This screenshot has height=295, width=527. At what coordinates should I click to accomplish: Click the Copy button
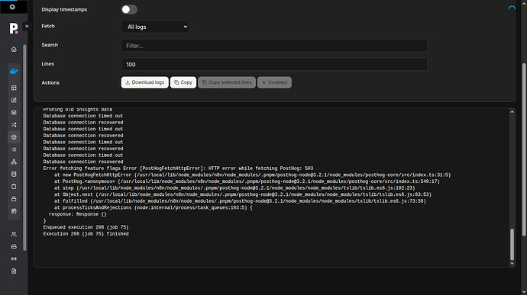point(183,82)
